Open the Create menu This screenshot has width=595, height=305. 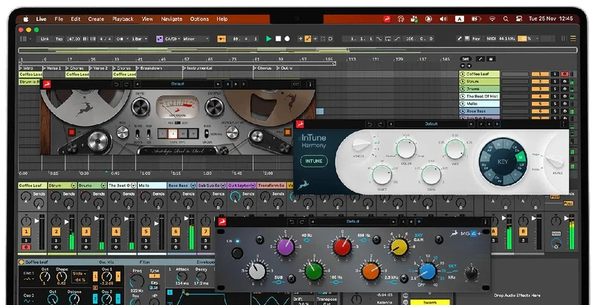coord(96,19)
